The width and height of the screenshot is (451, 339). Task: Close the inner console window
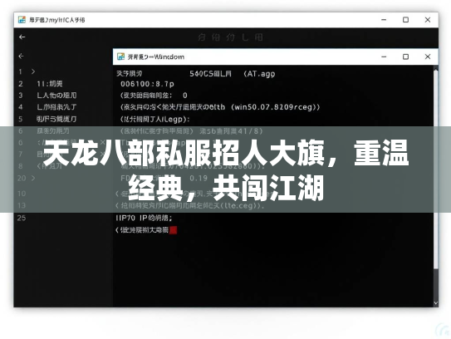tap(428, 56)
